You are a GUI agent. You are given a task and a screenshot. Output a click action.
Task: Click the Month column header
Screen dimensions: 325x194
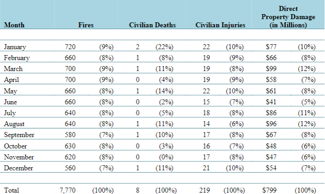tap(14, 25)
